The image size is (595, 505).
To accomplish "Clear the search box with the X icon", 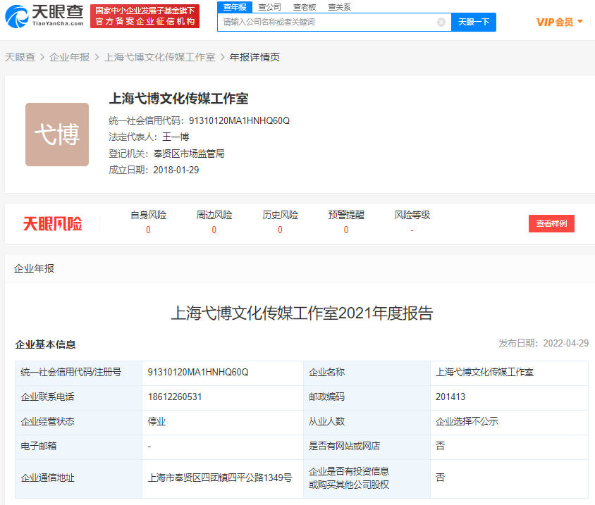I will pyautogui.click(x=441, y=22).
